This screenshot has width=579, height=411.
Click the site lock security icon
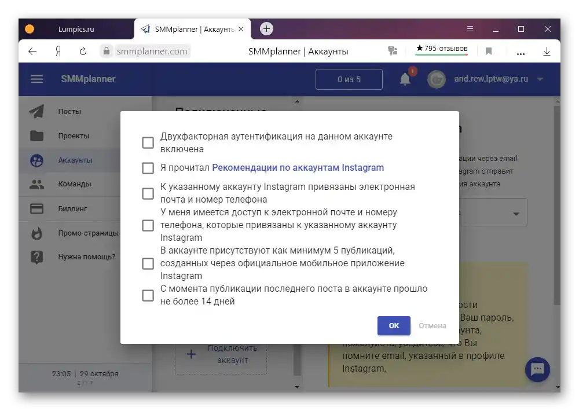pyautogui.click(x=107, y=50)
